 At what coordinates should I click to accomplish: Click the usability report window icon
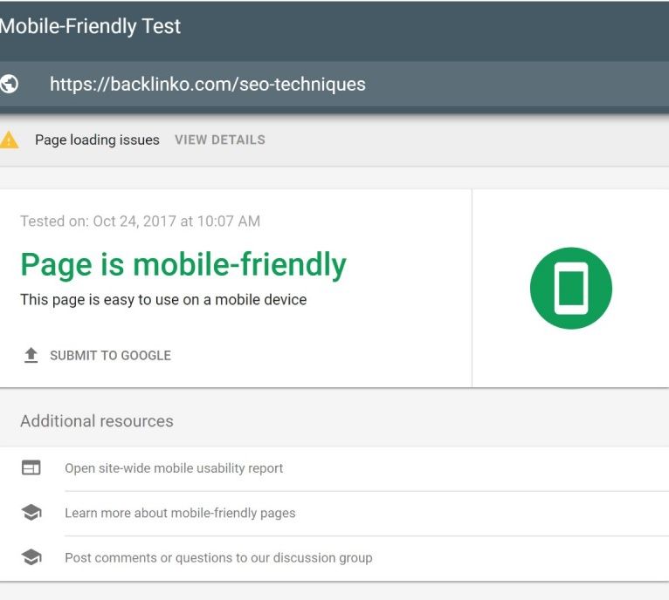pyautogui.click(x=31, y=468)
